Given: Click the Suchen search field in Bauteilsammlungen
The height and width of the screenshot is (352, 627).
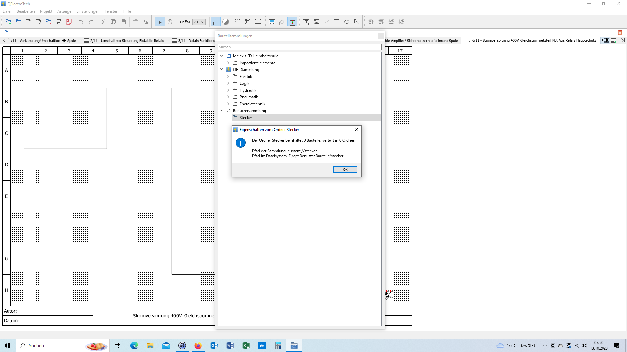Looking at the screenshot, I should point(299,47).
